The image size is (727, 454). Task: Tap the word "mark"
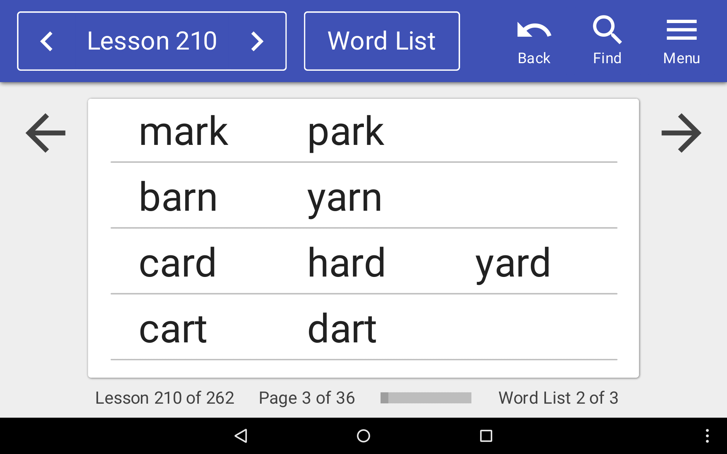tap(184, 131)
